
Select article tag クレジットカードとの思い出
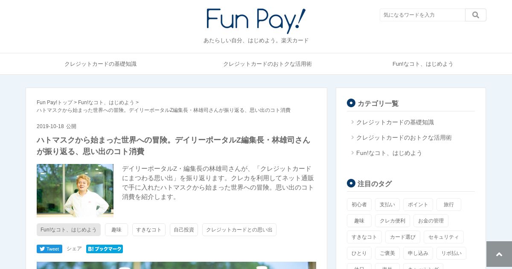coord(239,230)
